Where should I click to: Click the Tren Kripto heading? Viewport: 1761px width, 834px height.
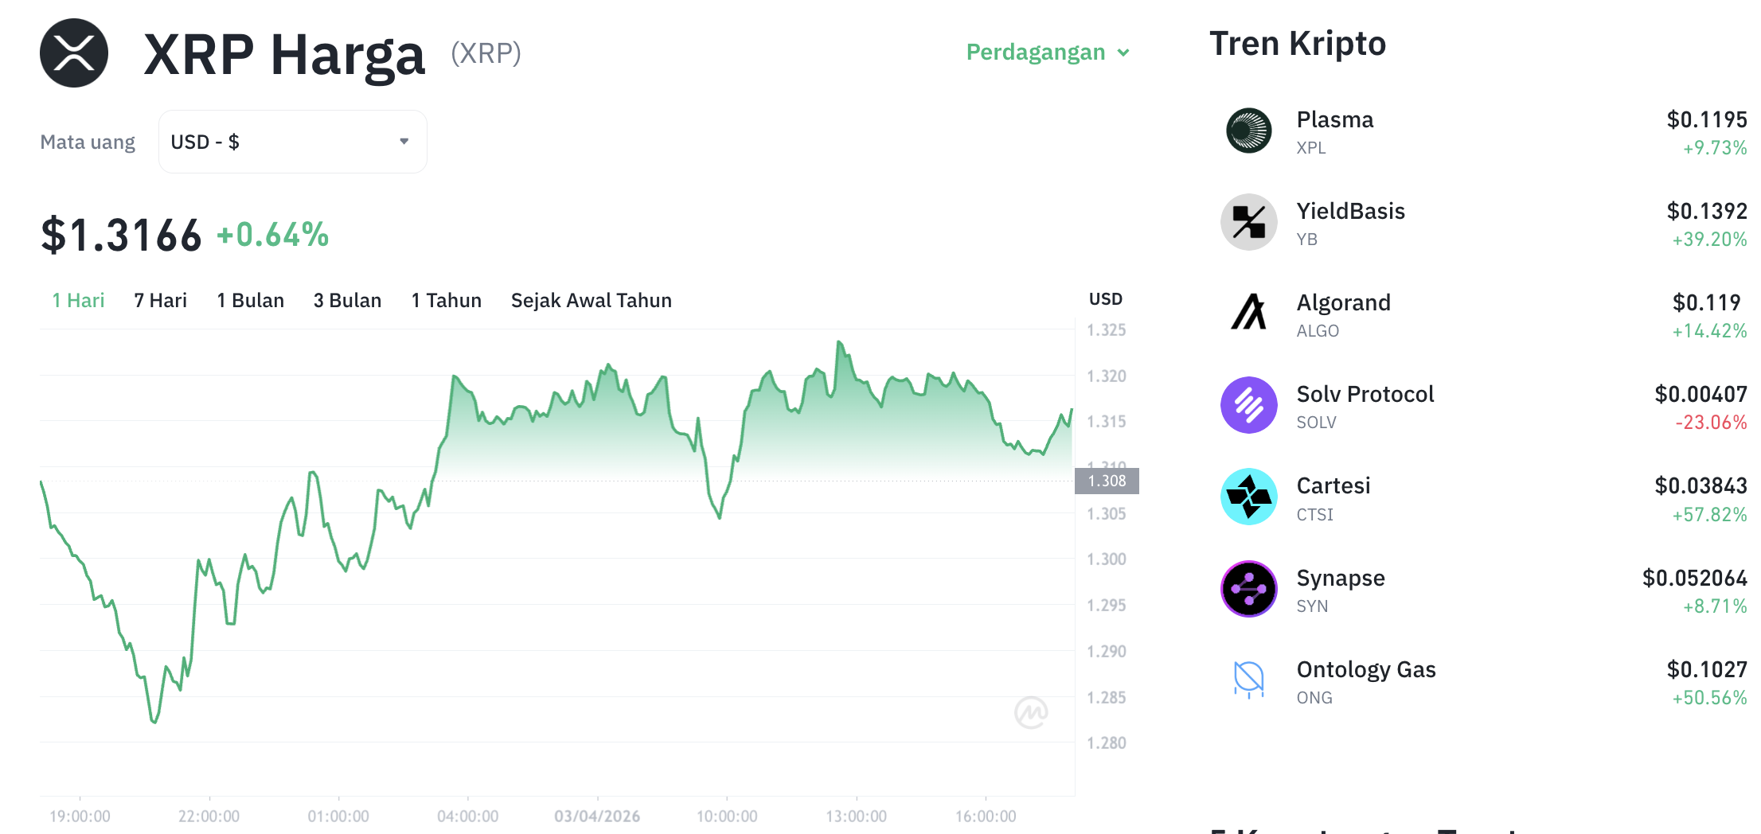(1298, 43)
